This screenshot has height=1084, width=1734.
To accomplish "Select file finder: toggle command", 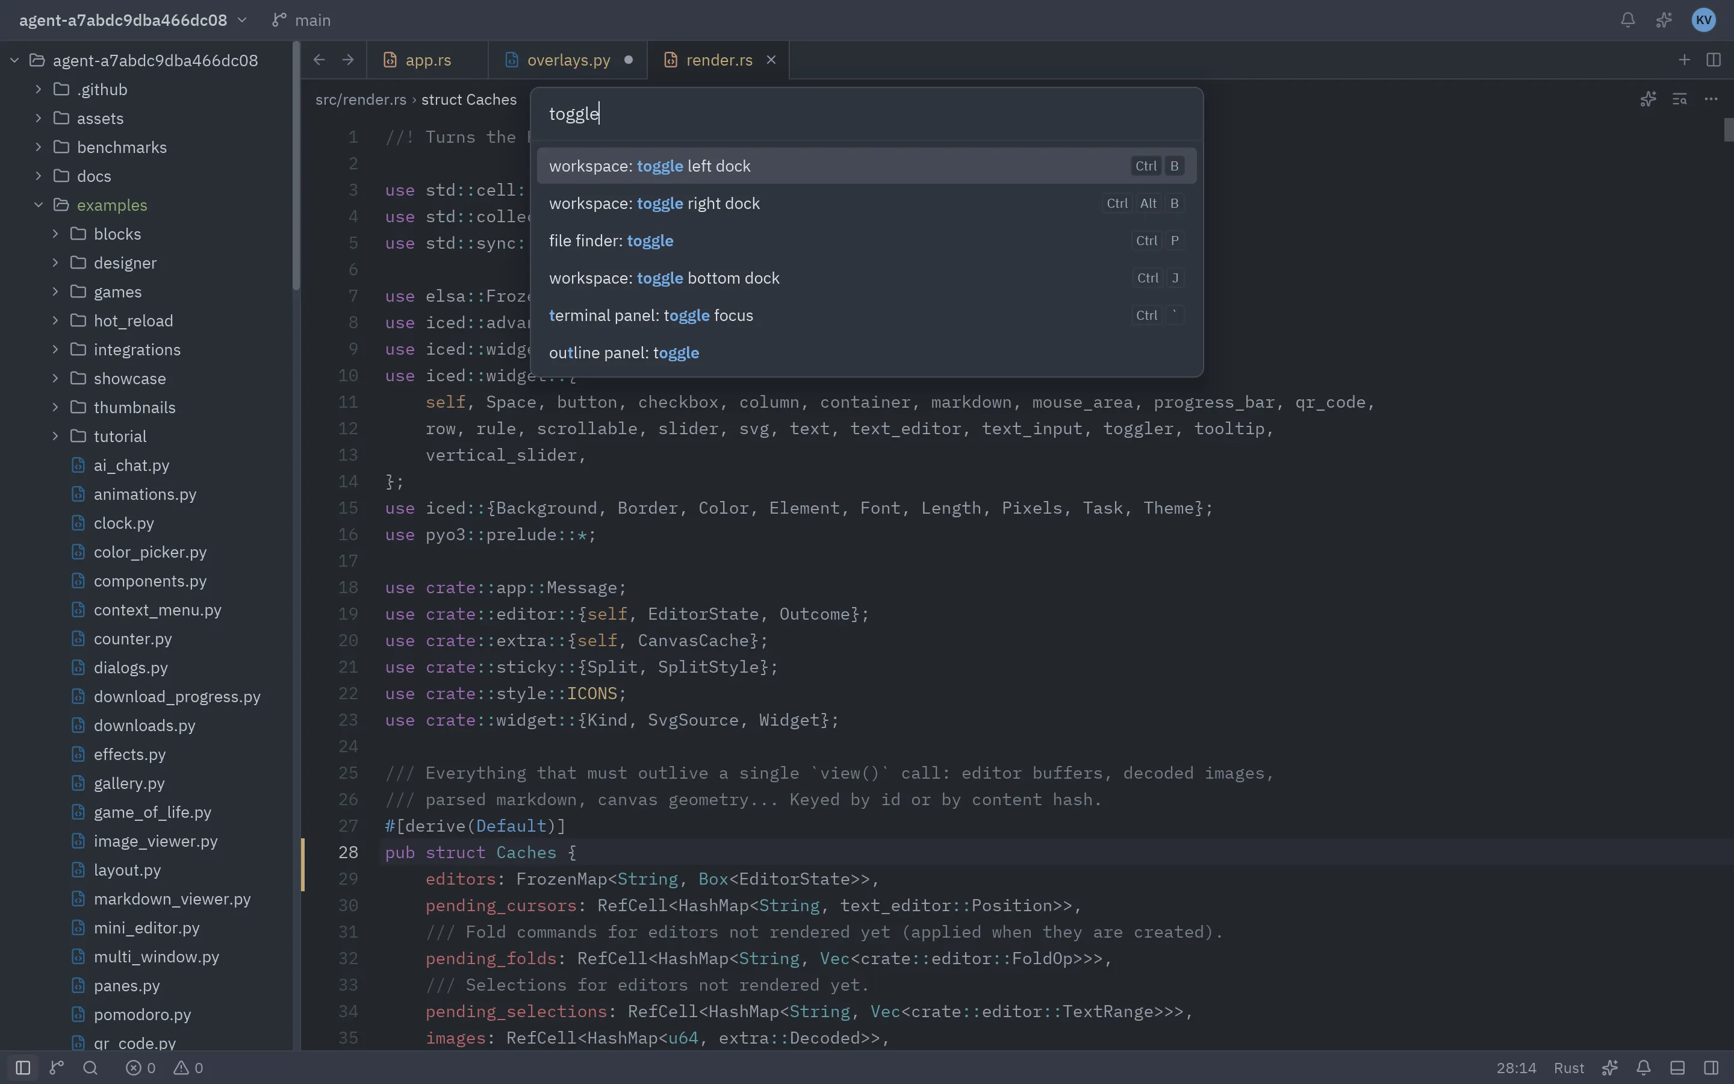I will click(x=866, y=240).
